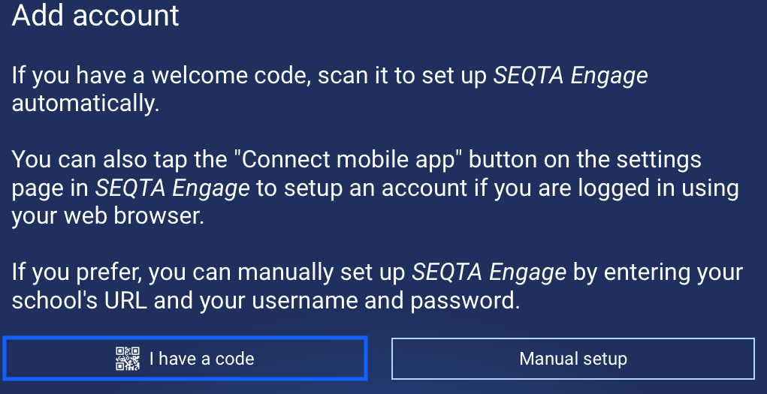Tap the "Manual setup" button

coord(572,359)
